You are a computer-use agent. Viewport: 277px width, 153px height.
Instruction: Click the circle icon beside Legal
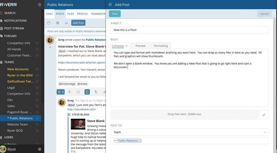[37, 88]
